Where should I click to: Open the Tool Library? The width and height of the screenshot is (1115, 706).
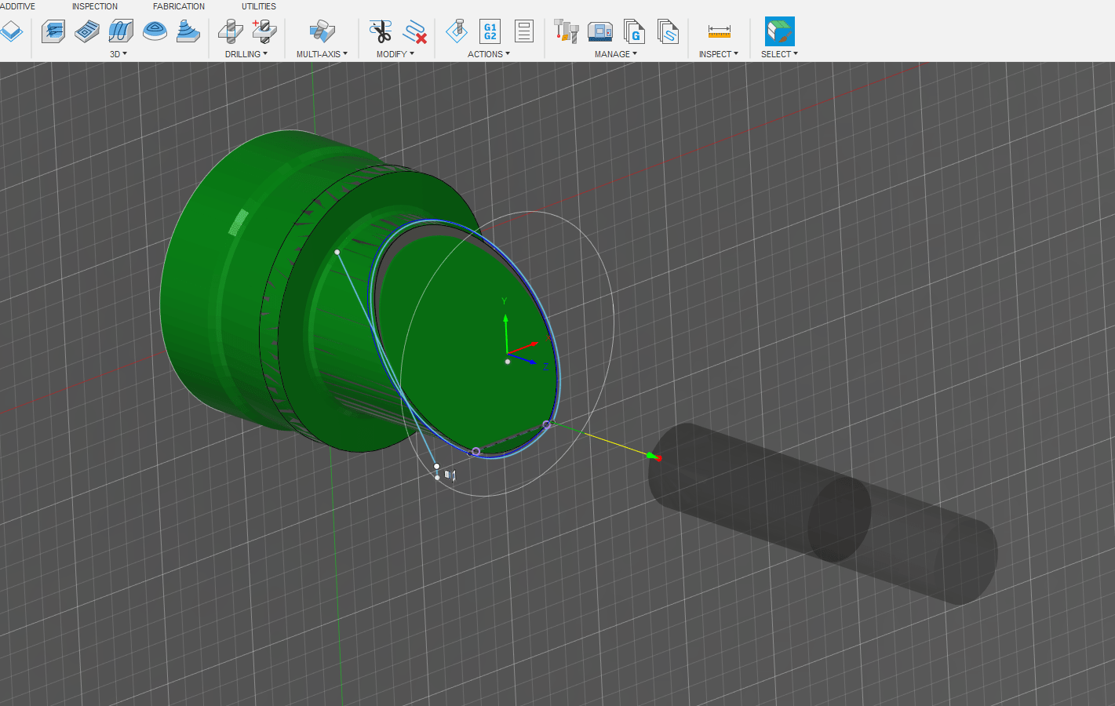[x=567, y=31]
